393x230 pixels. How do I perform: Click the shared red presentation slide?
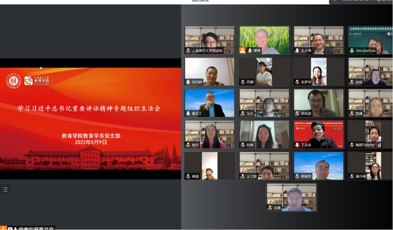[x=90, y=119]
